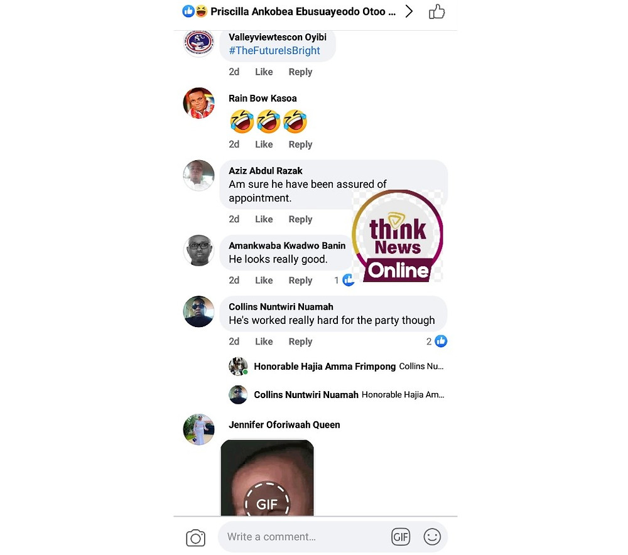The image size is (628, 555).
Task: Reply to Collins Nuntwiri Nuamah's comment
Action: click(x=300, y=342)
